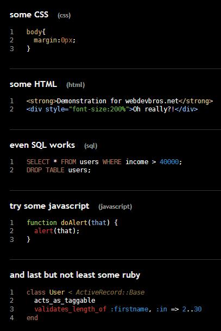Click the 'font-size:200%' string in the div line
221x331 pixels.
point(99,109)
